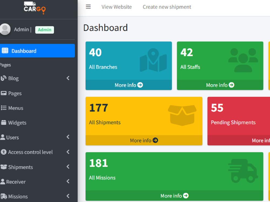This screenshot has width=270, height=202.
Task: Expand the Blog submenu chevron
Action: click(68, 78)
